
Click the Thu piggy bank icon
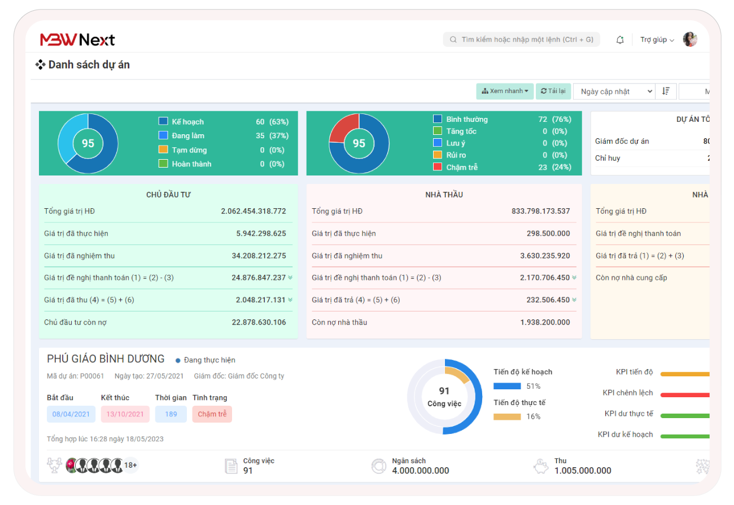[540, 466]
